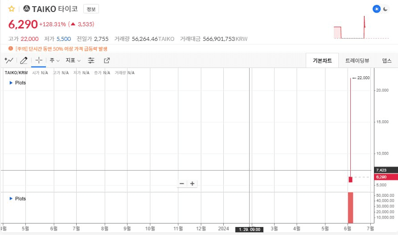The height and width of the screenshot is (235, 398).
Task: Click the TAIKO/KRW pair label
Action: [16, 72]
